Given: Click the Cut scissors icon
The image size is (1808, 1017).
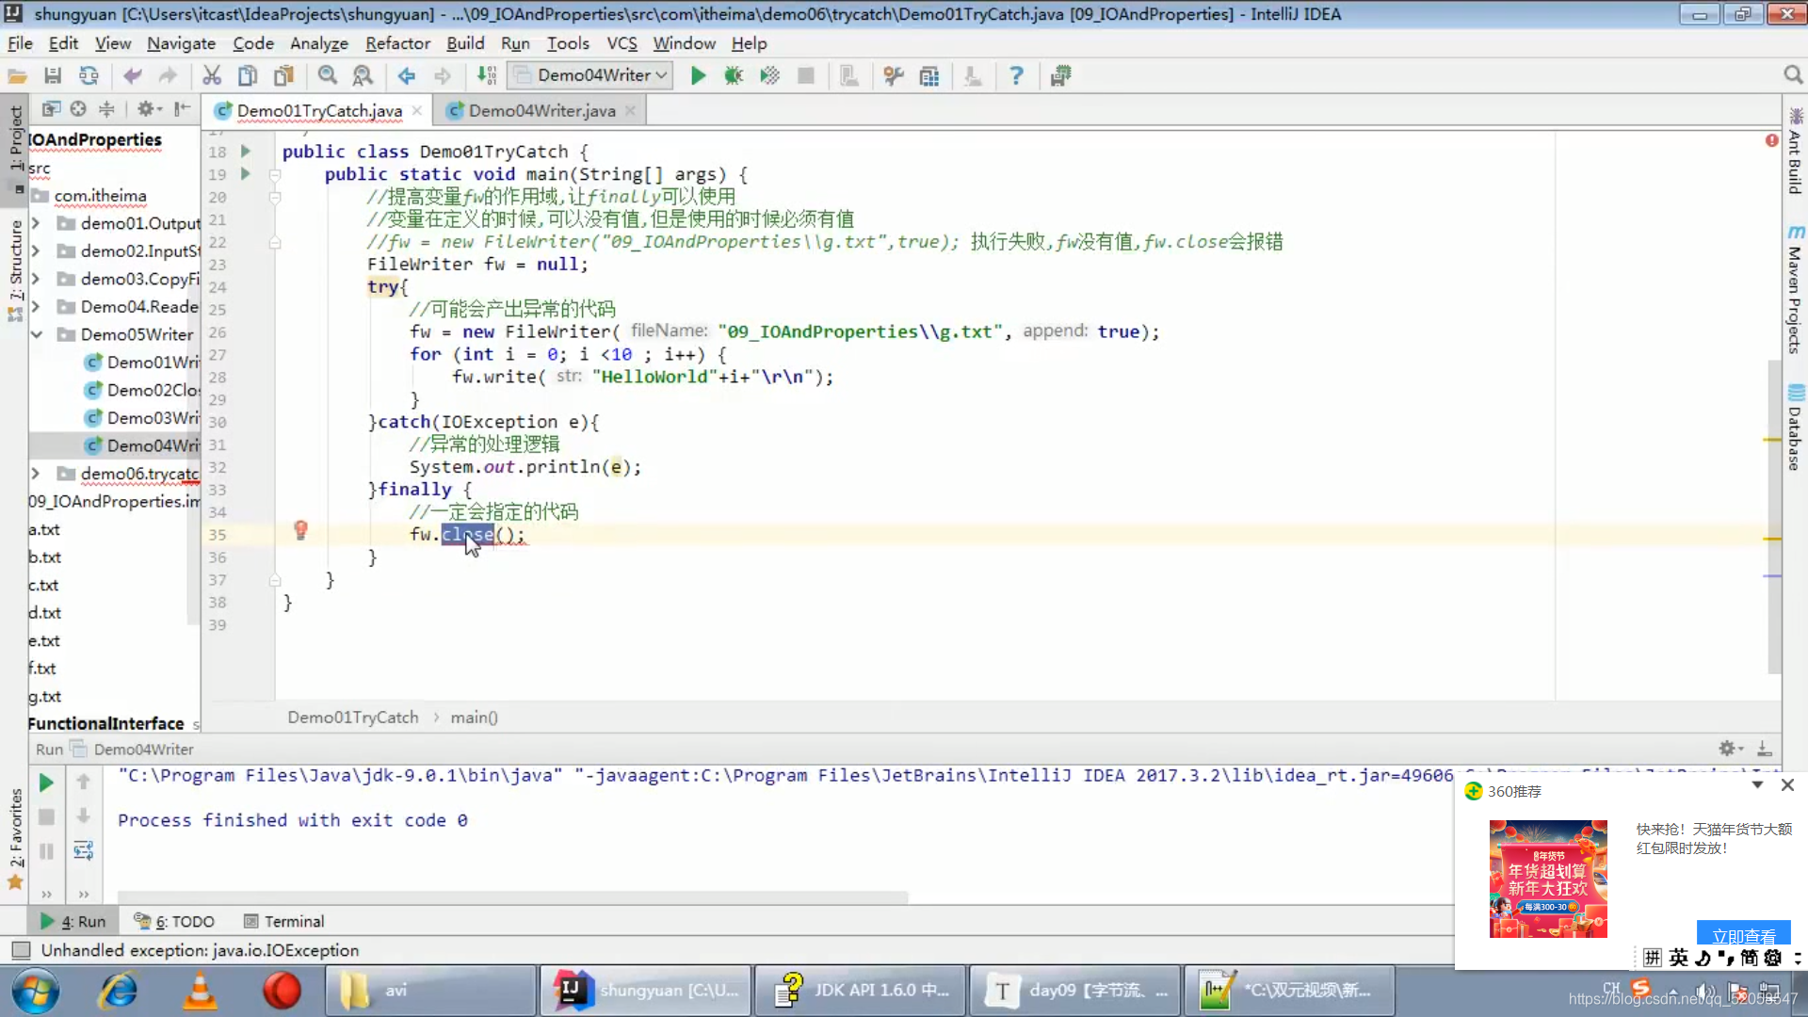Looking at the screenshot, I should [x=211, y=75].
